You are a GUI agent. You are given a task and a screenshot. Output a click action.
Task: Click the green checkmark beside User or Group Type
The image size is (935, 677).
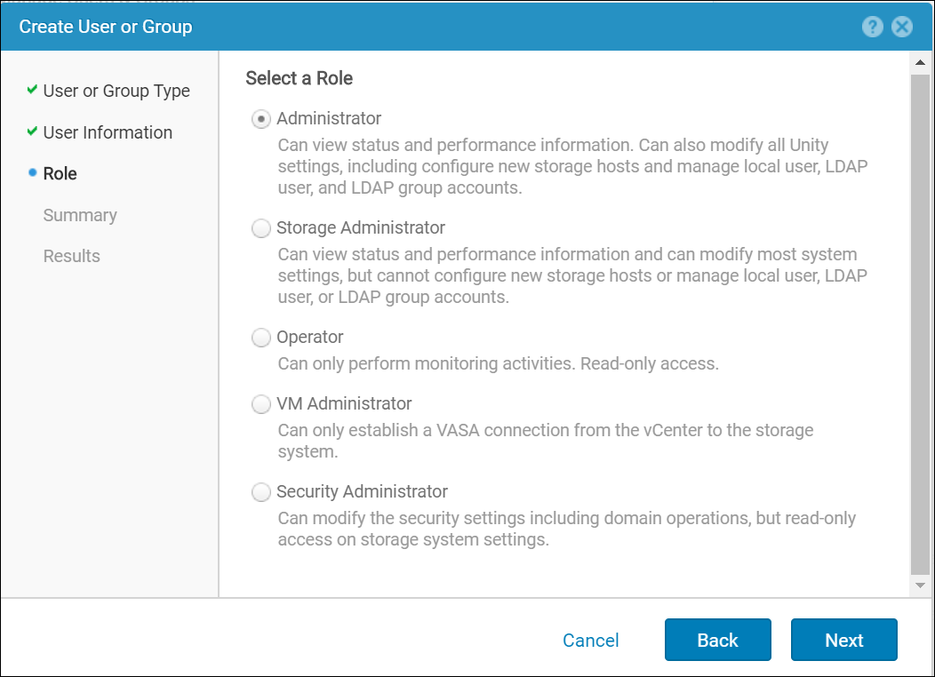(x=32, y=90)
